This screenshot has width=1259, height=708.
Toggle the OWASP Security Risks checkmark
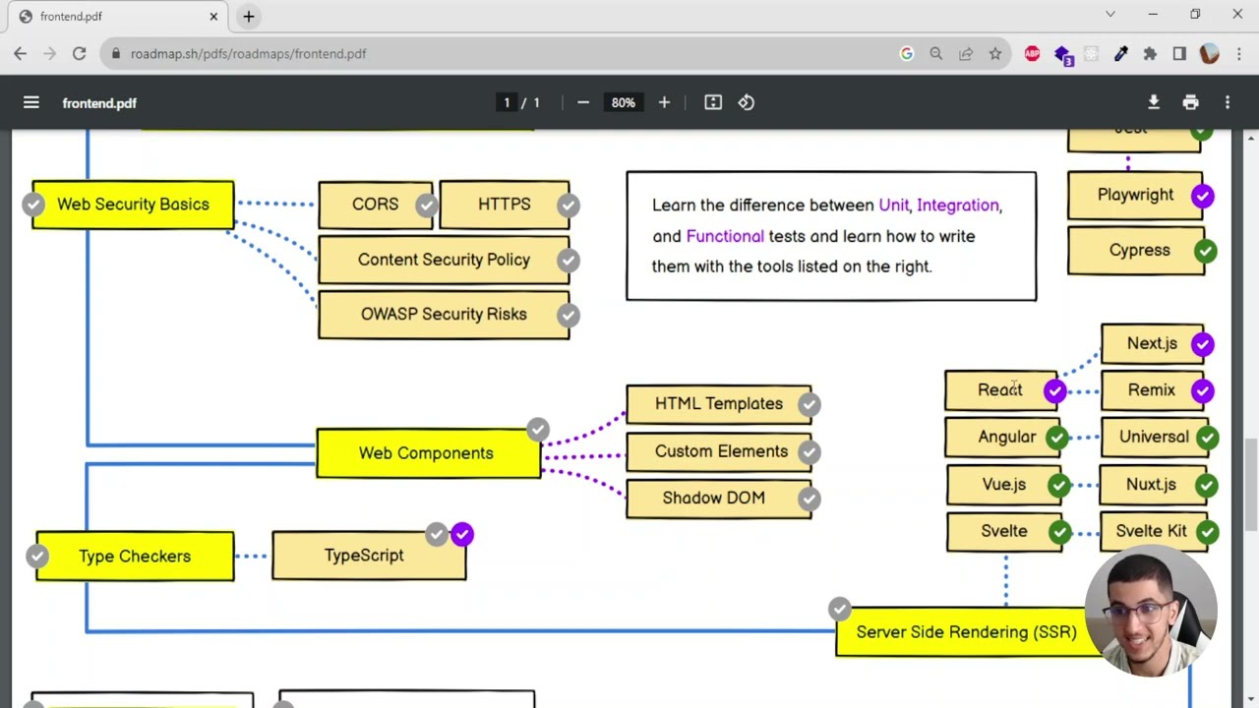point(568,316)
